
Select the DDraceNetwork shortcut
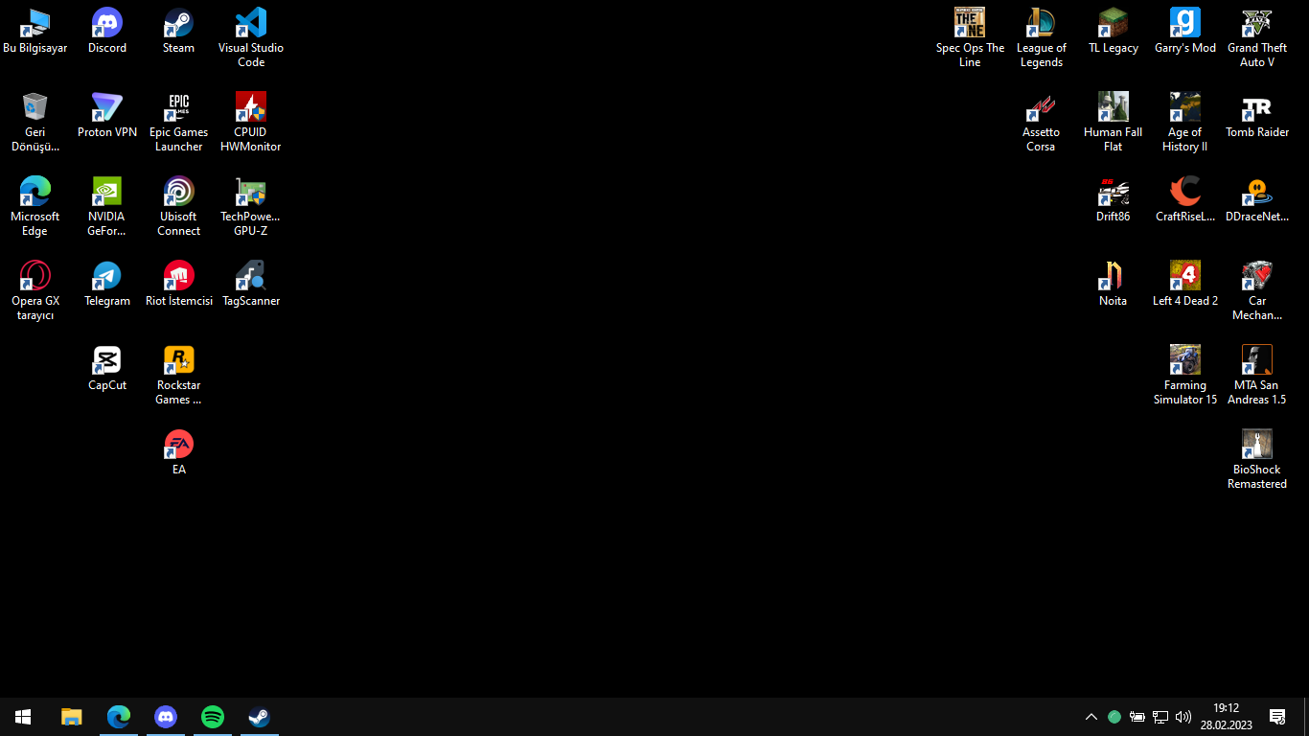click(1257, 200)
